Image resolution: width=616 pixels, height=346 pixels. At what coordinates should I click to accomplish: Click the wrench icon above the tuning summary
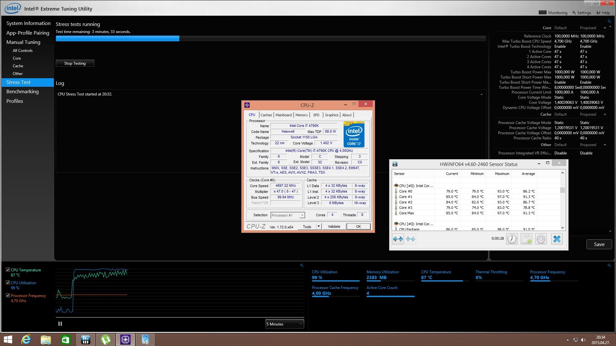tap(609, 21)
